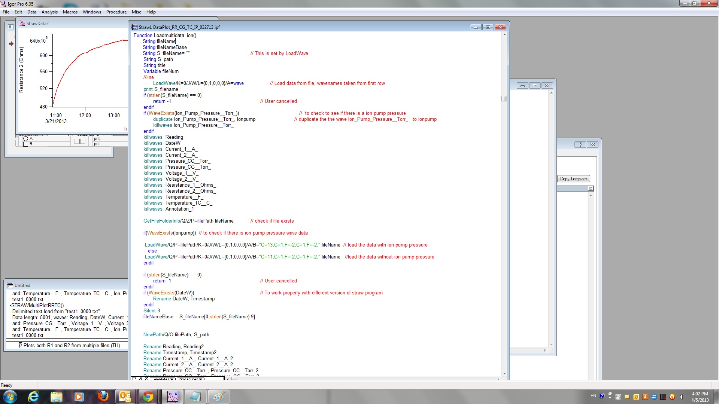
Task: Open the Help menu
Action: pos(151,12)
